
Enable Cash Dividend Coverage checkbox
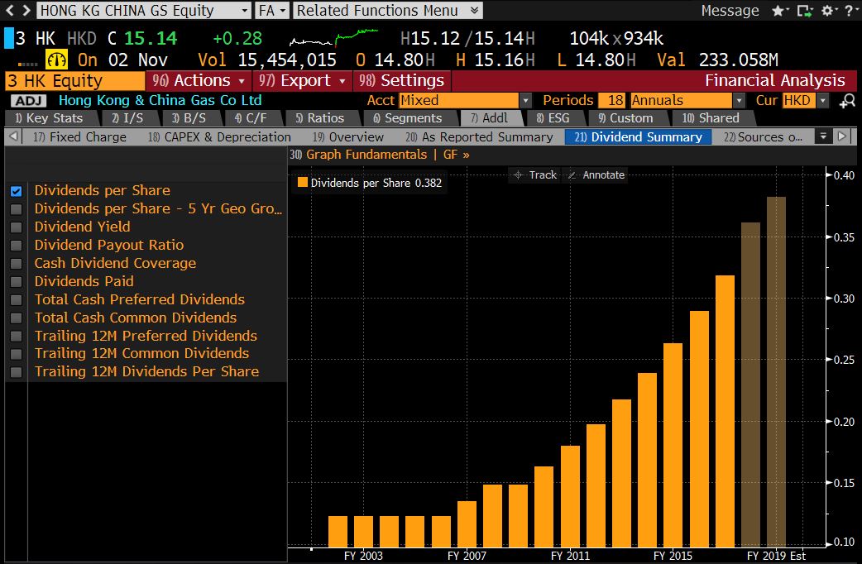(16, 264)
